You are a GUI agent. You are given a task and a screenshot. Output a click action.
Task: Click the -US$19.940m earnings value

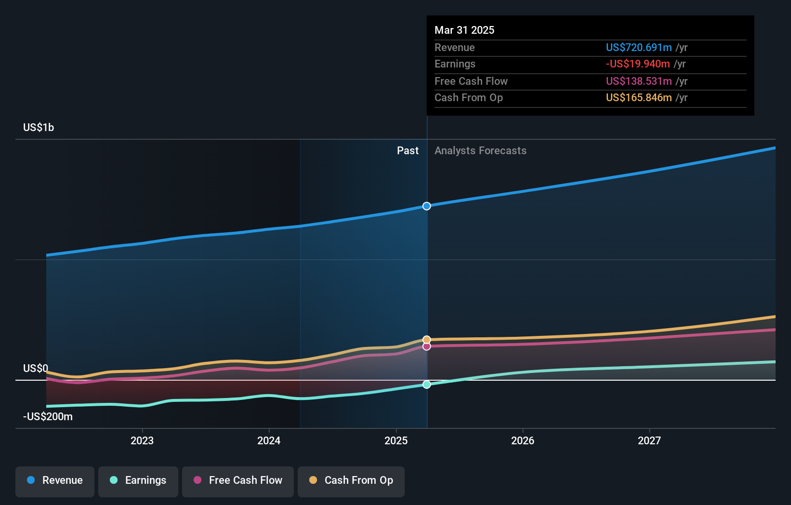point(638,64)
